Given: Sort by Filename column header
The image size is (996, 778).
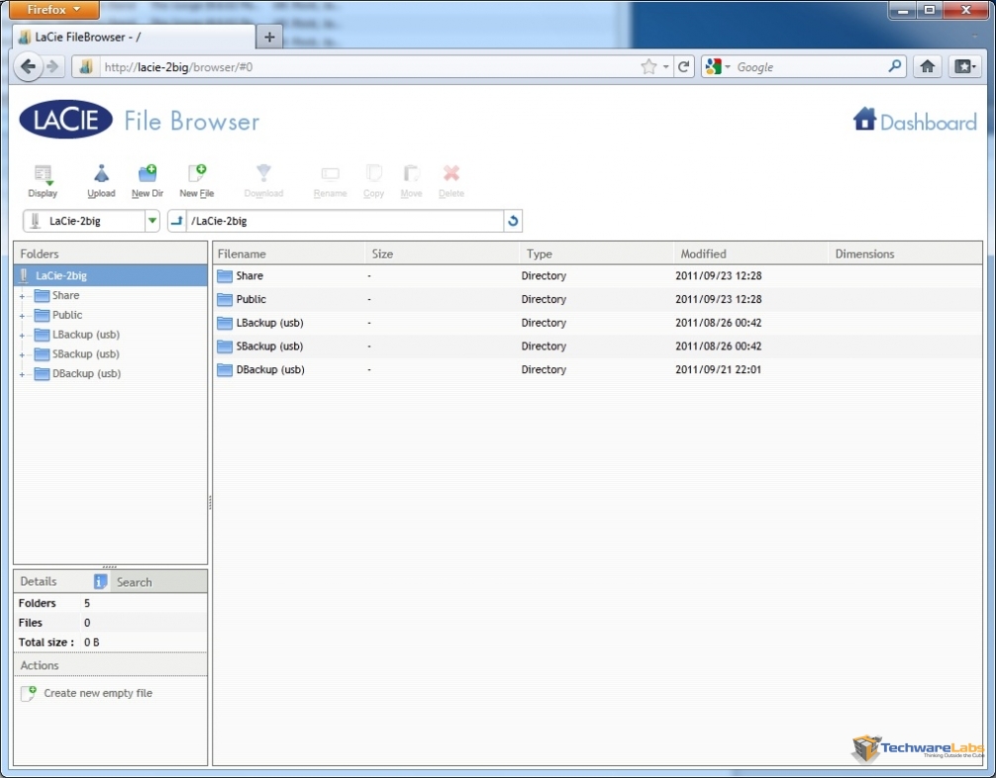Looking at the screenshot, I should coord(288,253).
